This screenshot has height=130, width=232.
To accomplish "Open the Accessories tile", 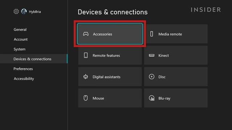I will pos(110,34).
